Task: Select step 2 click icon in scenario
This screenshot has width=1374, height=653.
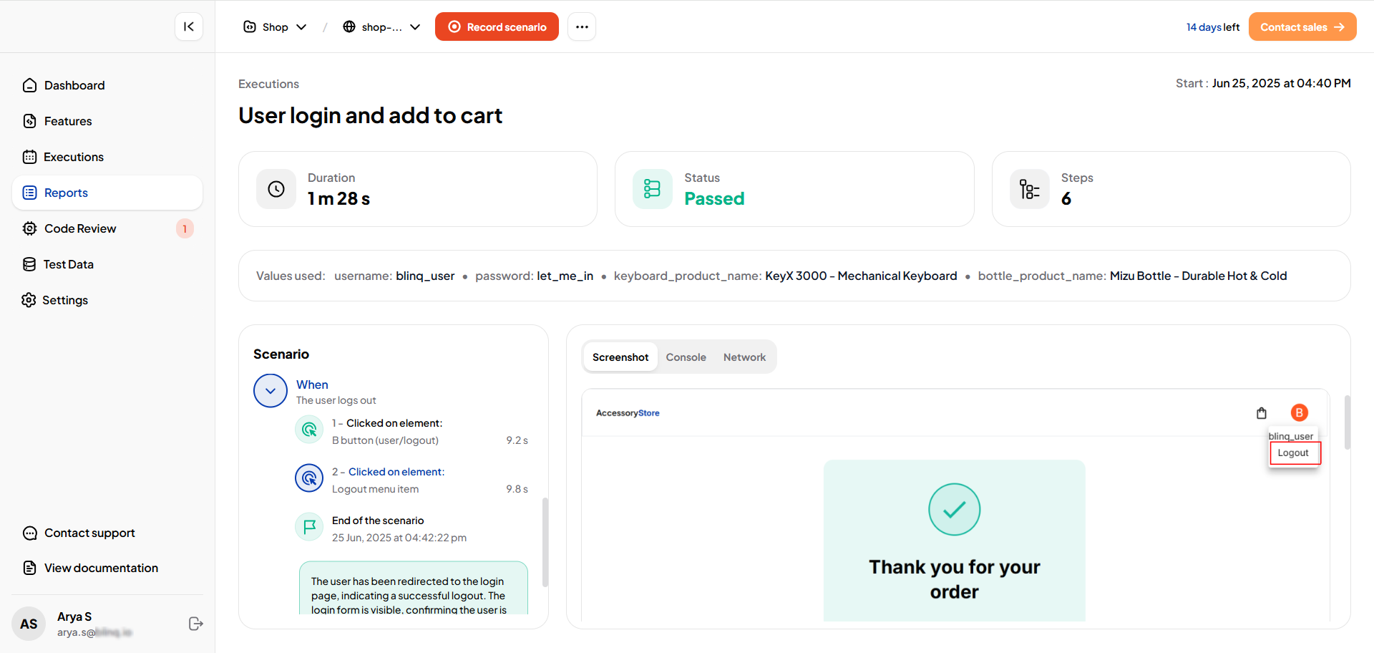Action: point(309,478)
